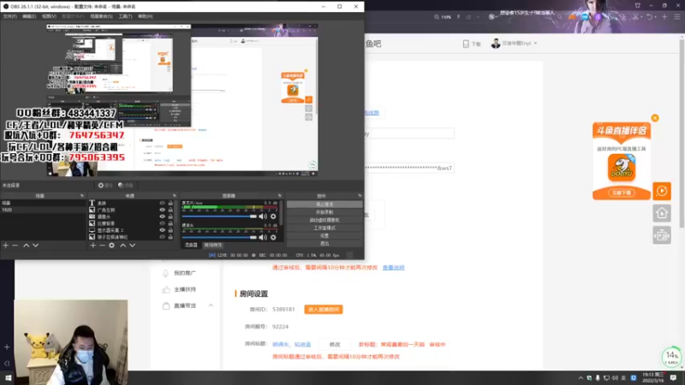685x385 pixels.
Task: Open the third menu (View) in the OBS menu bar
Action: tap(49, 16)
